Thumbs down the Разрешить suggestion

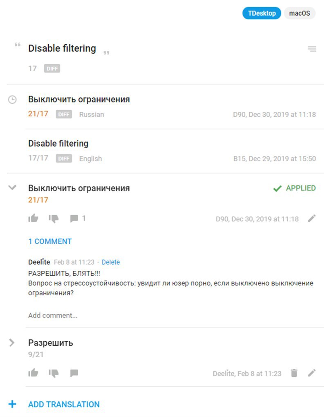click(x=54, y=374)
